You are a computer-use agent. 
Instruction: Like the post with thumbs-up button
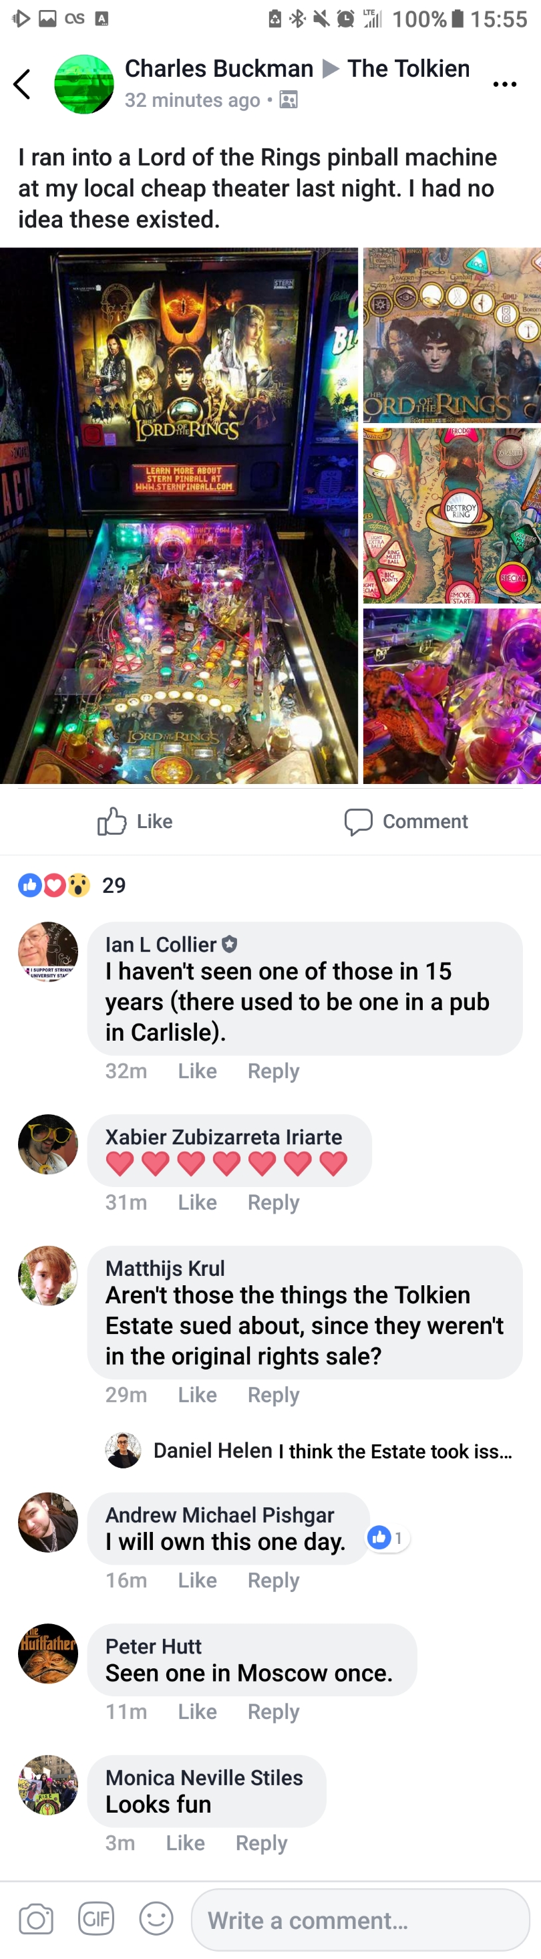pyautogui.click(x=135, y=821)
